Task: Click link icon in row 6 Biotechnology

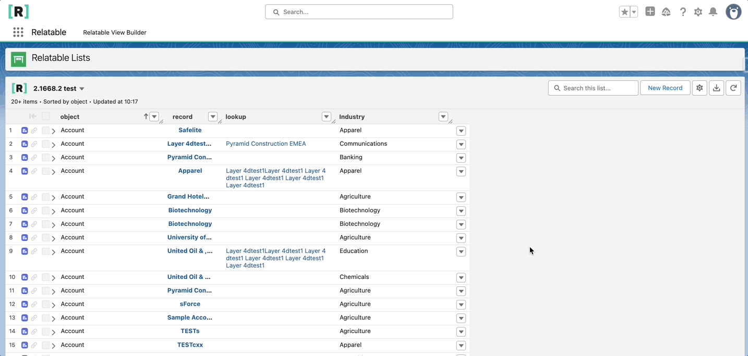Action: (x=34, y=211)
